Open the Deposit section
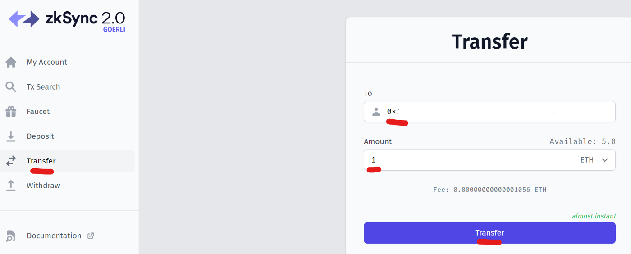Image resolution: width=631 pixels, height=254 pixels. [40, 136]
